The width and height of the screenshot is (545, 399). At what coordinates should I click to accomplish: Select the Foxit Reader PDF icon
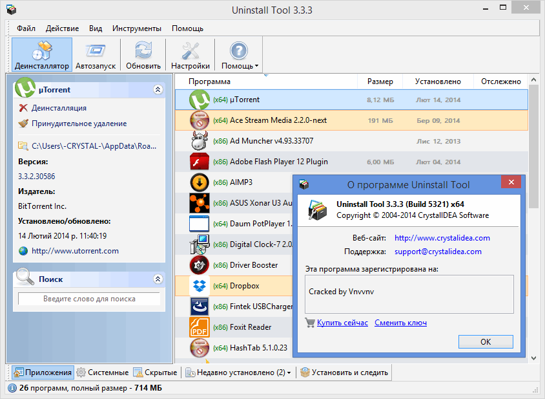click(x=199, y=327)
